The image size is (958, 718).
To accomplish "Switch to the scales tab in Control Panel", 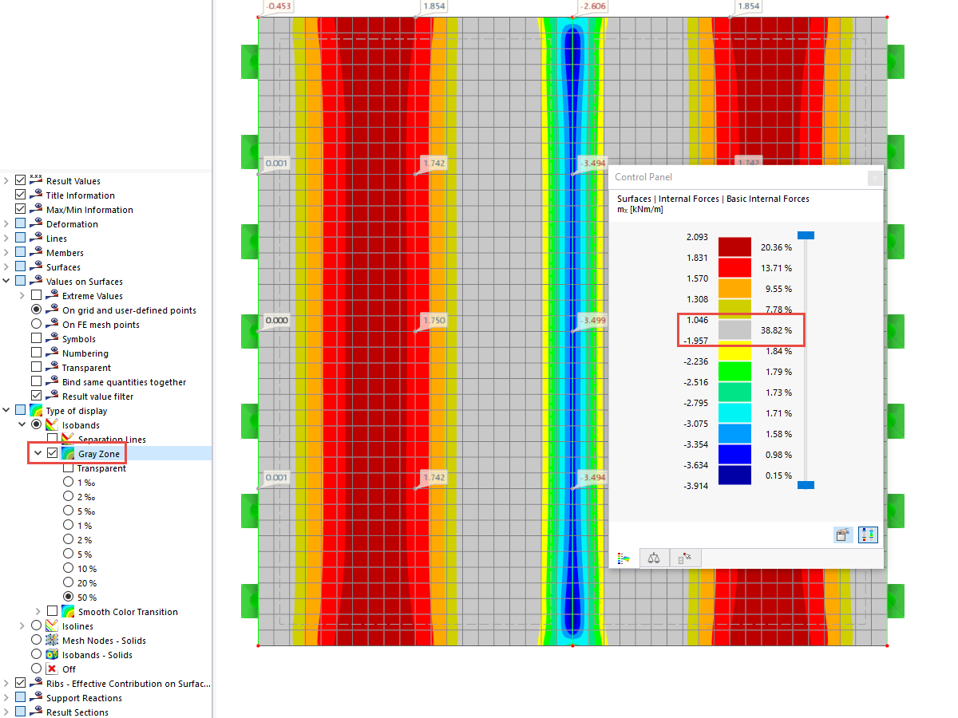I will (654, 558).
